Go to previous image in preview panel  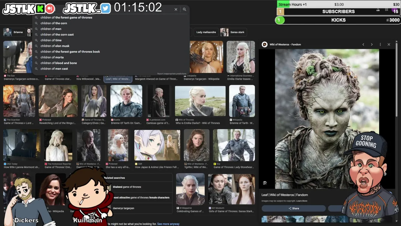click(363, 45)
